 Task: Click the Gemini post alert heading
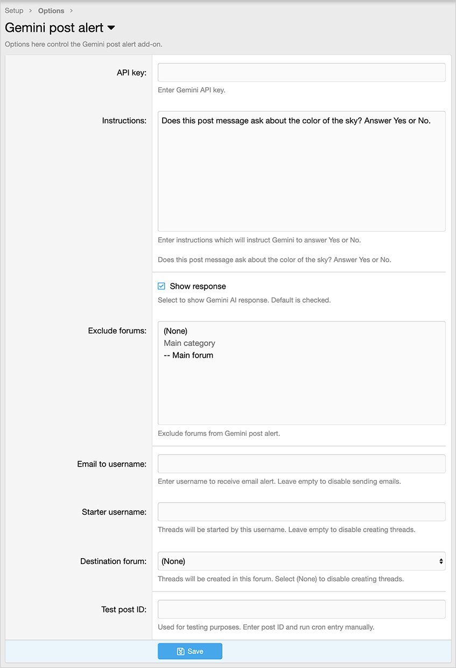(x=54, y=27)
